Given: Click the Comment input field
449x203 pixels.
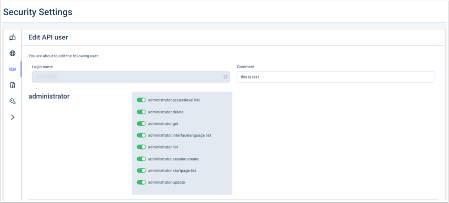Looking at the screenshot, I should coord(336,77).
